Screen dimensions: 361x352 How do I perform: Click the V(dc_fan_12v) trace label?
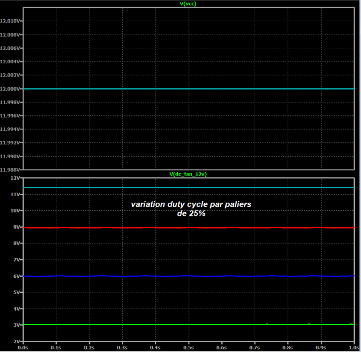tap(188, 174)
